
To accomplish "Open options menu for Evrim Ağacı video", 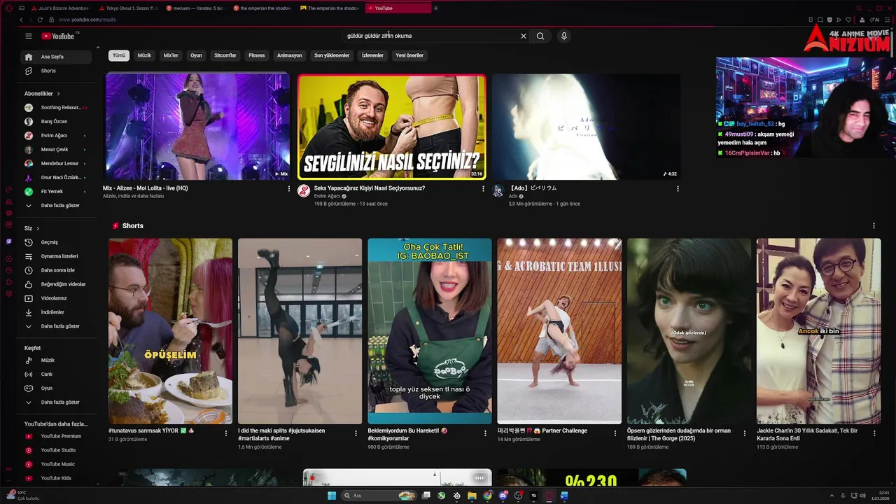I will point(483,188).
